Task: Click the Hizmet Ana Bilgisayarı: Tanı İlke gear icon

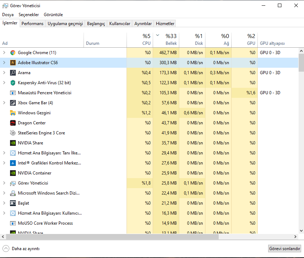Action: pyautogui.click(x=13, y=153)
